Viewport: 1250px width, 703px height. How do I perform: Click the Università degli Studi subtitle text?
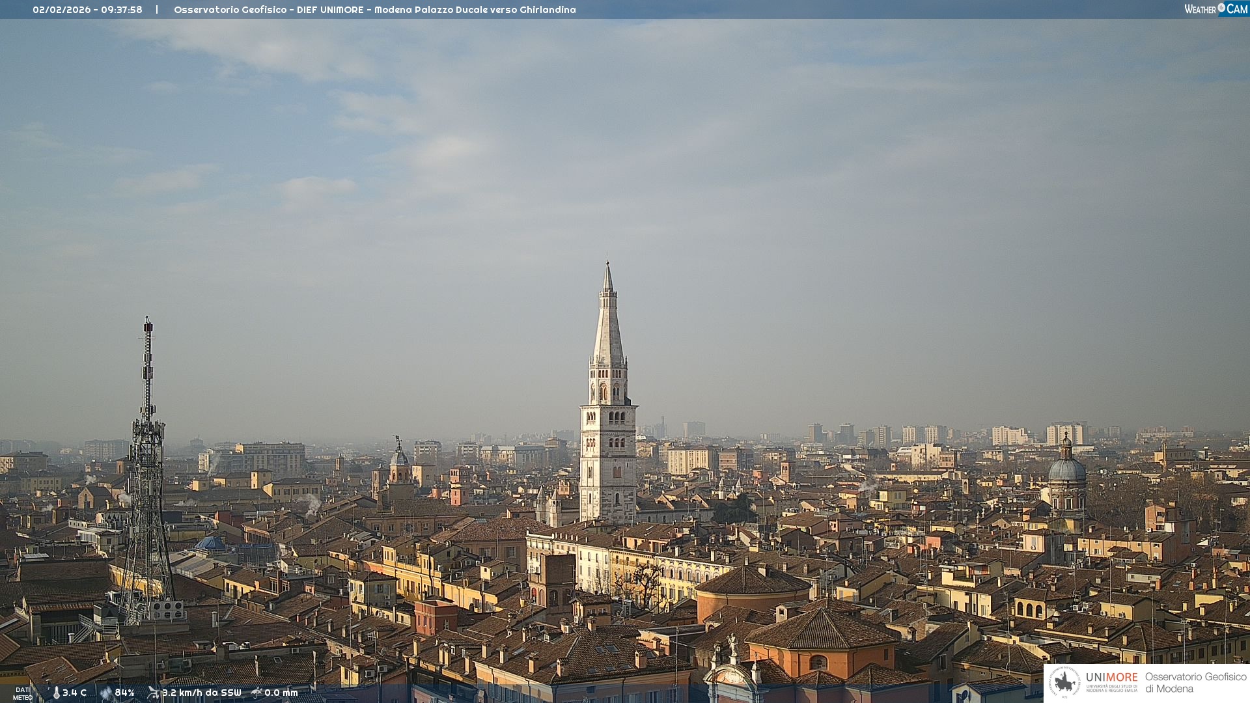[x=1111, y=688]
